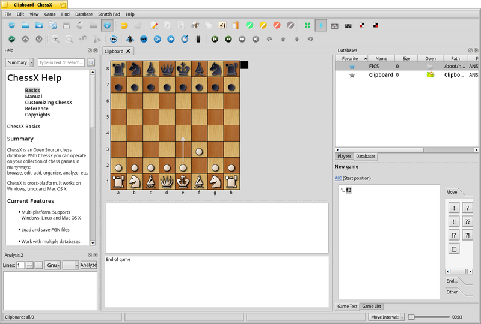Click the green rewind moves icon
The height and width of the screenshot is (324, 481).
(228, 39)
